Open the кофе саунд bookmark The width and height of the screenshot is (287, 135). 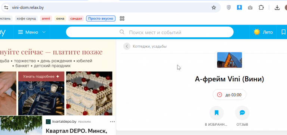(27, 18)
